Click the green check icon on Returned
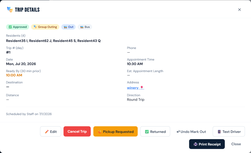 tap(147, 132)
